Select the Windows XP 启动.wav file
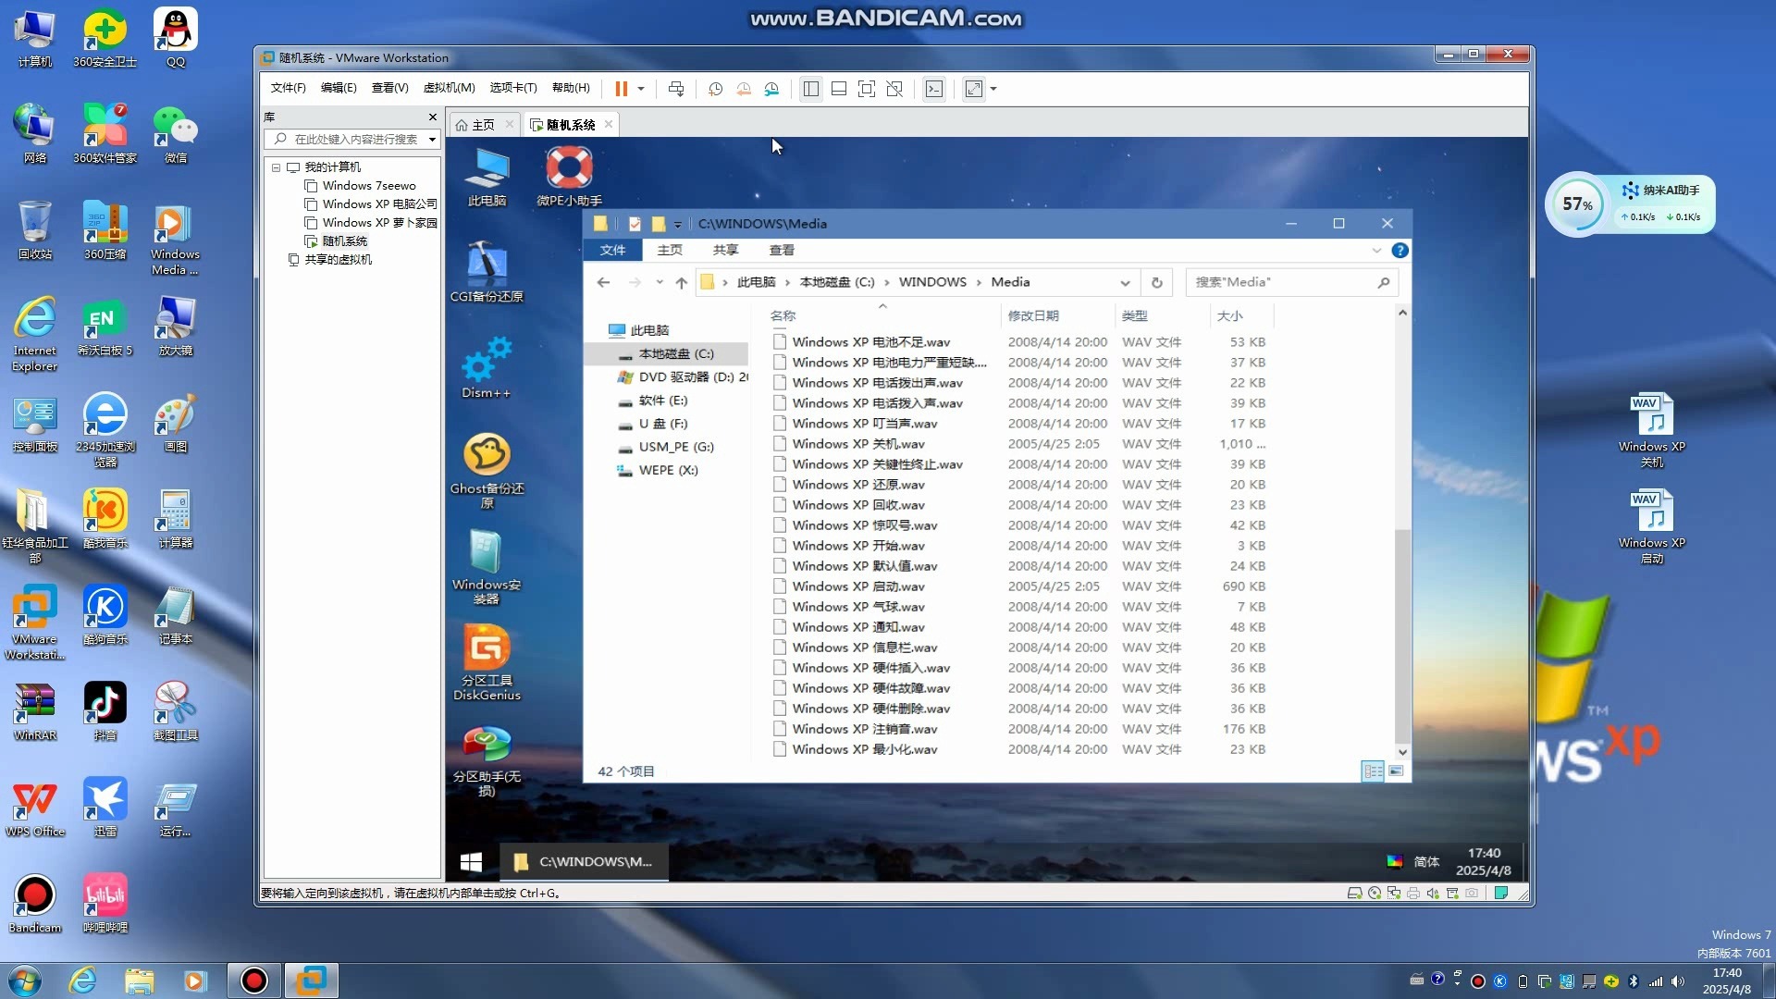The height and width of the screenshot is (999, 1776). point(858,586)
